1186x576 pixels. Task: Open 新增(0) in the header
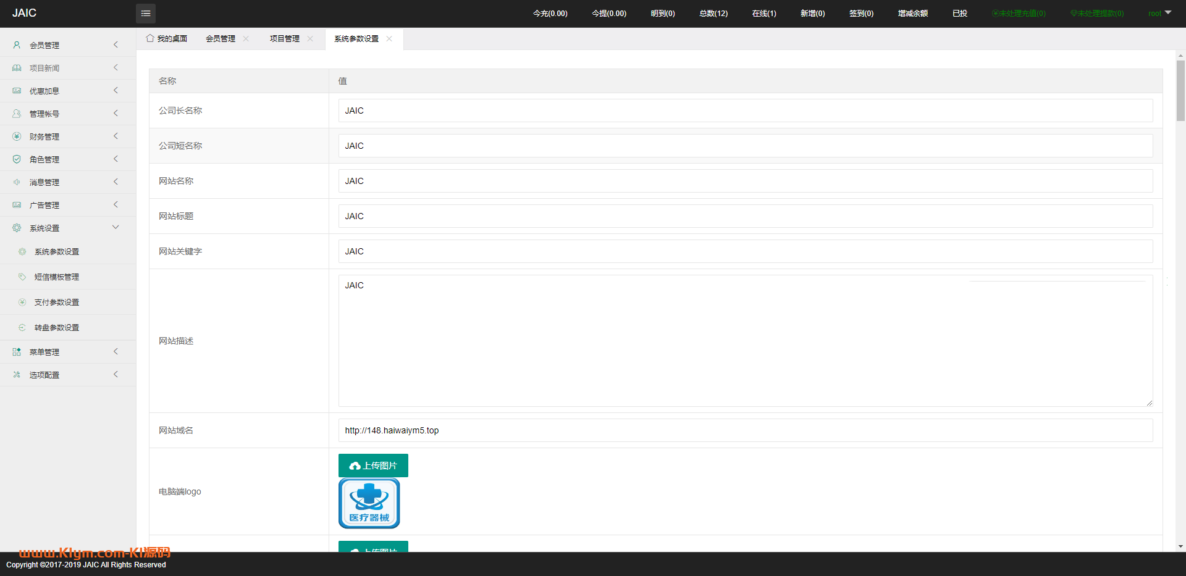tap(813, 14)
